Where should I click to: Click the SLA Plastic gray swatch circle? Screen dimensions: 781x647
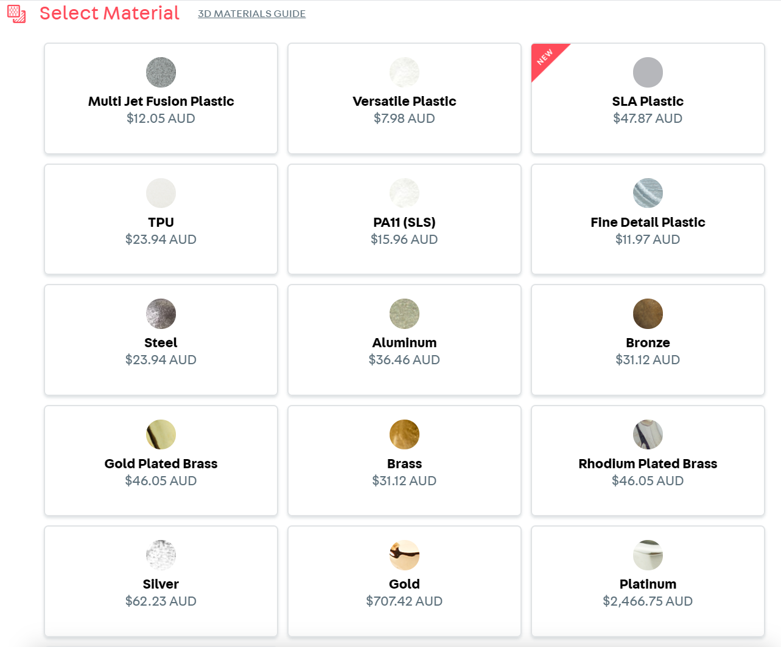coord(647,72)
